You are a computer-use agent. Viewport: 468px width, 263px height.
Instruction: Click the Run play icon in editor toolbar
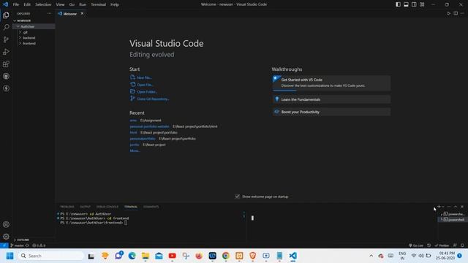point(448,13)
